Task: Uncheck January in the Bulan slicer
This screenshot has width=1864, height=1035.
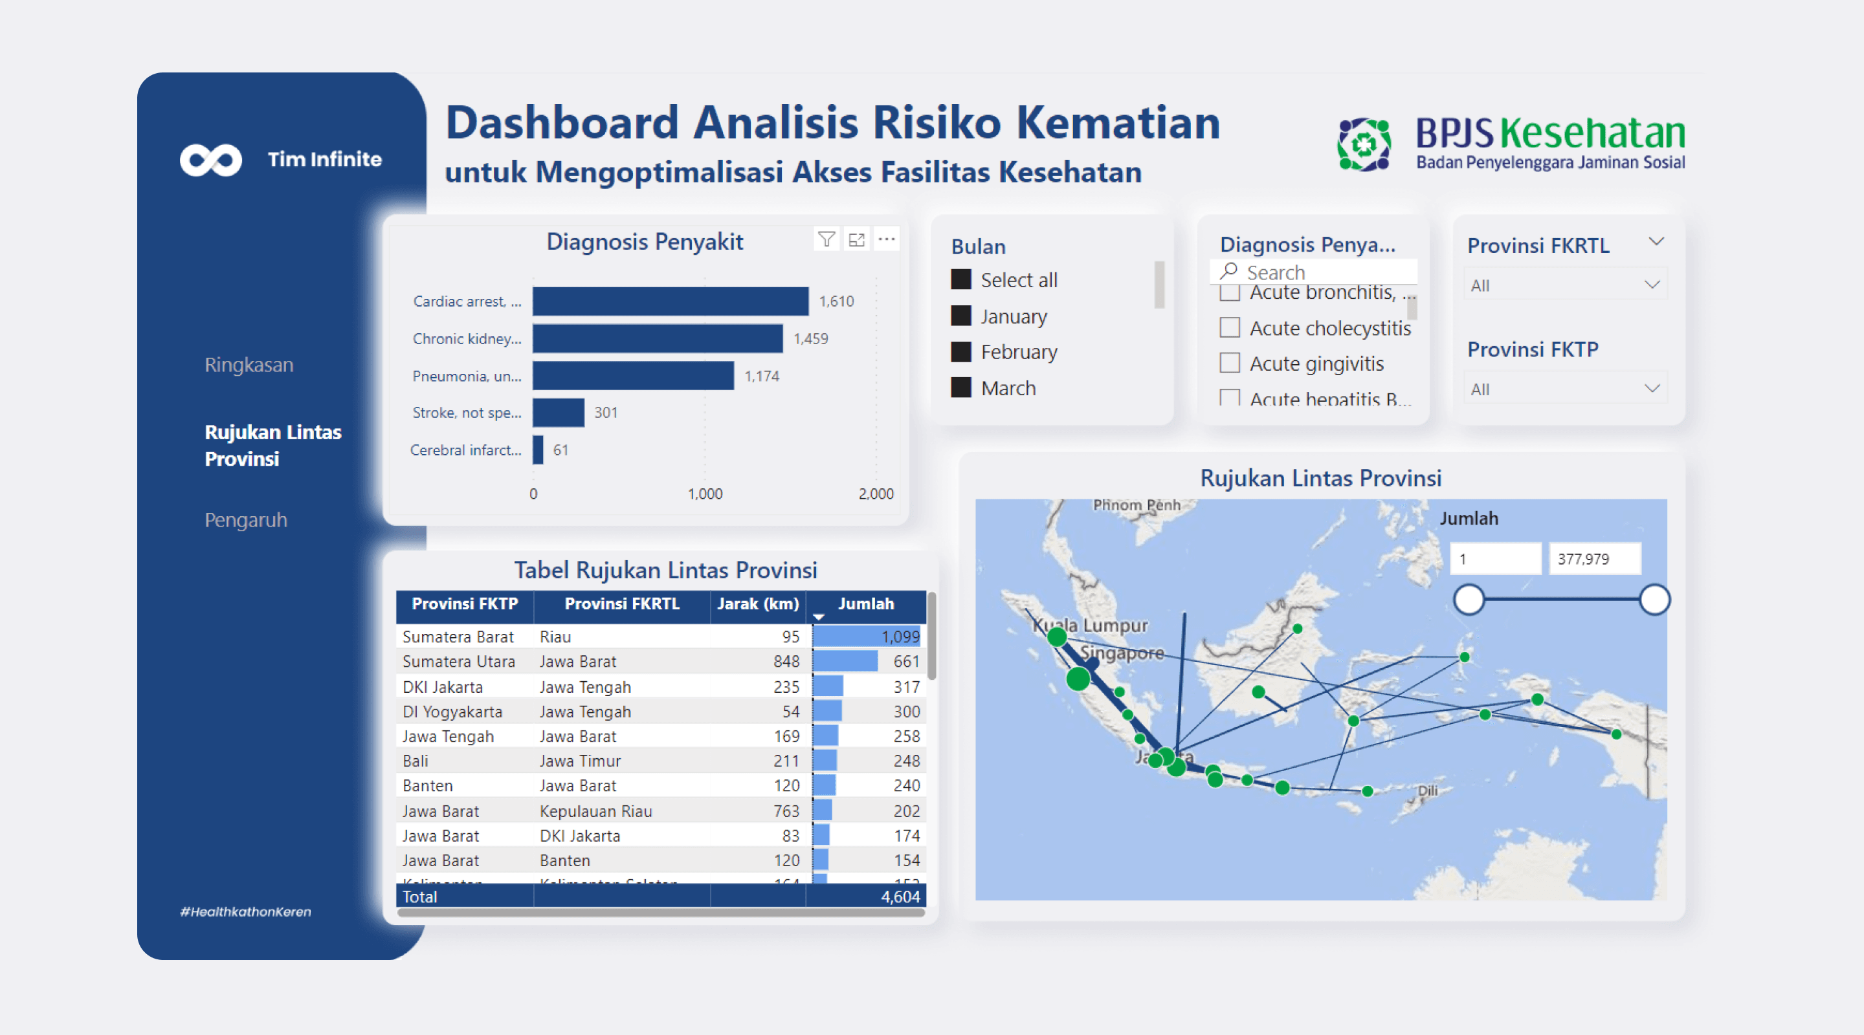Action: (x=961, y=316)
